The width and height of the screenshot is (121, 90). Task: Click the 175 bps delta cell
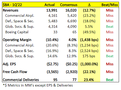[89, 56]
